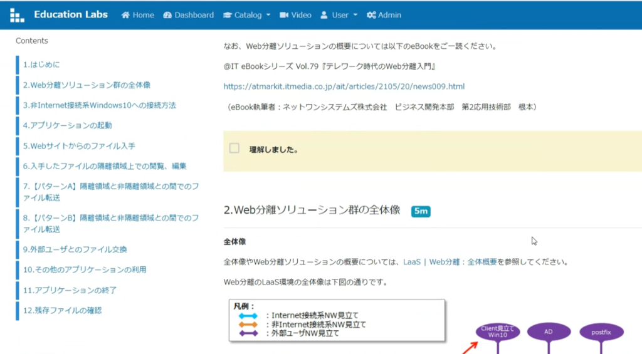The height and width of the screenshot is (354, 642).
Task: Click the AD node in diagram
Action: click(x=549, y=332)
